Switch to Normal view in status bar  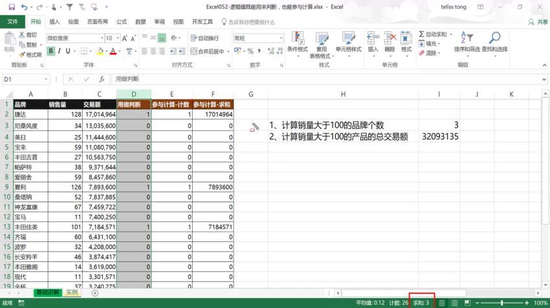click(442, 303)
